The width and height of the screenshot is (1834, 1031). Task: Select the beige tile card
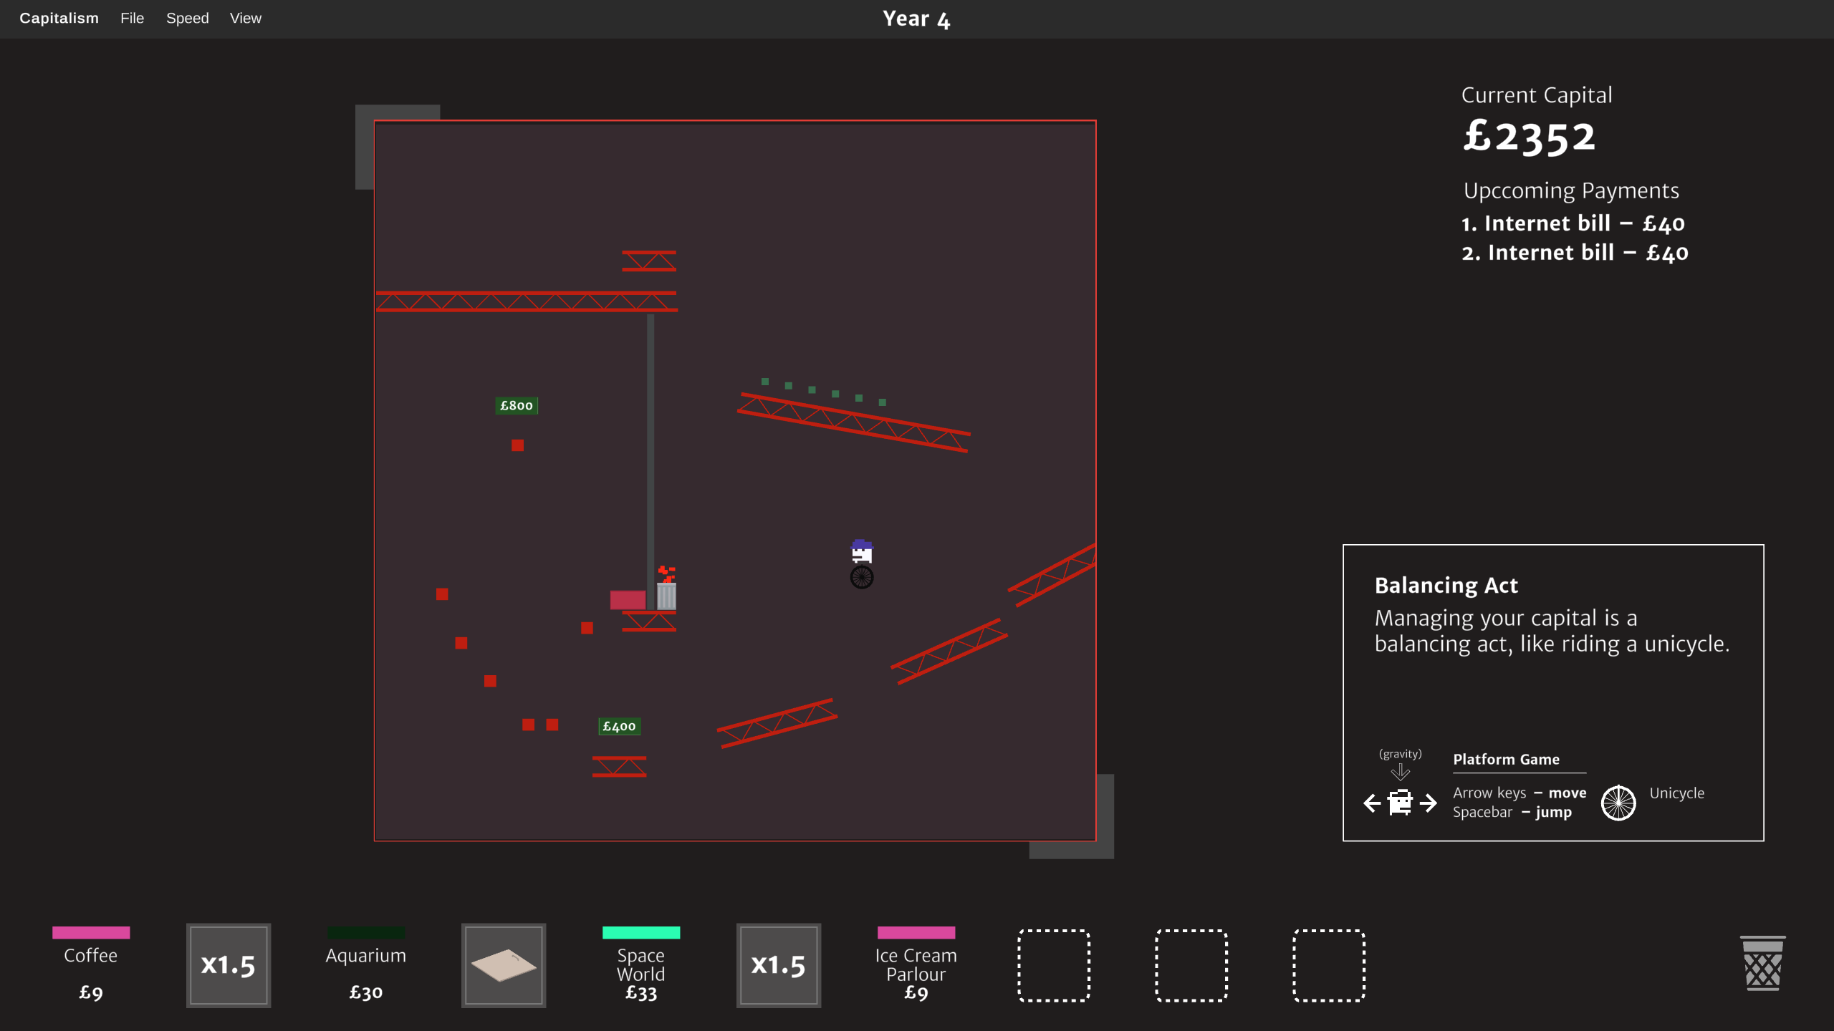[504, 965]
